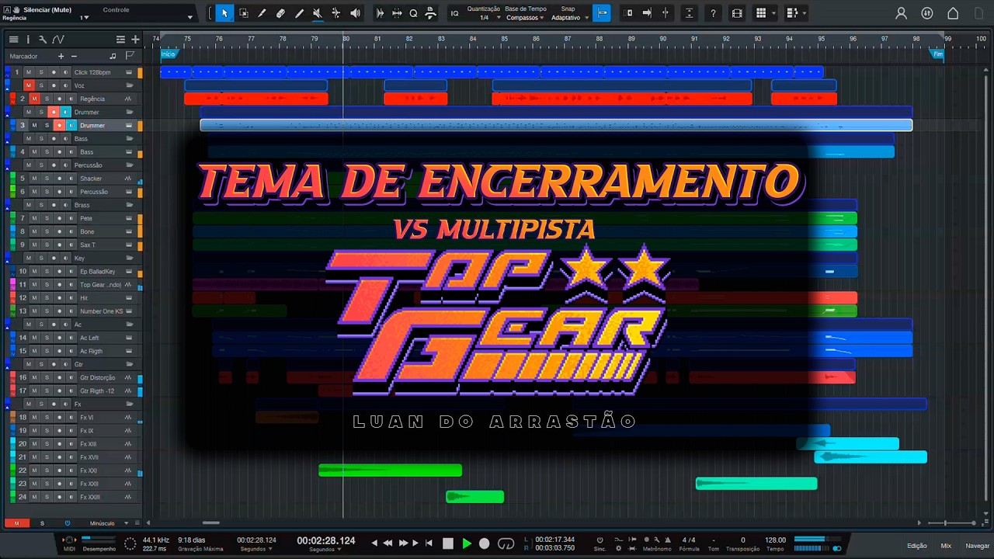Solo the Bone track

click(47, 231)
